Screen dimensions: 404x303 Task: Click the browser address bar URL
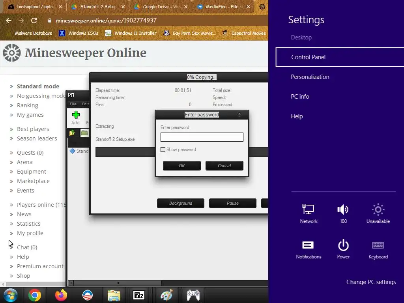coord(106,21)
